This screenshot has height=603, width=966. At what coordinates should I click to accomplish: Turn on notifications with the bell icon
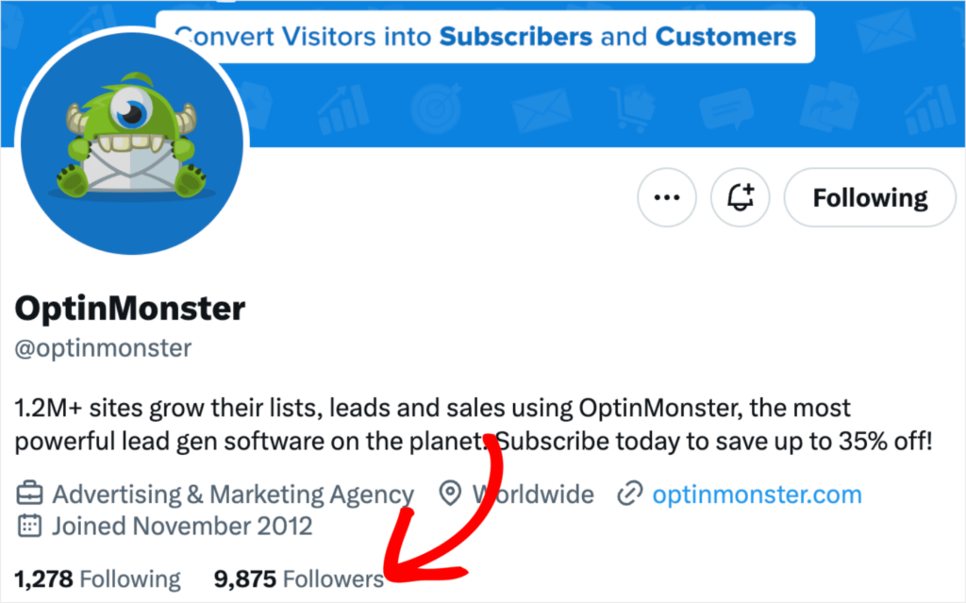pos(741,198)
